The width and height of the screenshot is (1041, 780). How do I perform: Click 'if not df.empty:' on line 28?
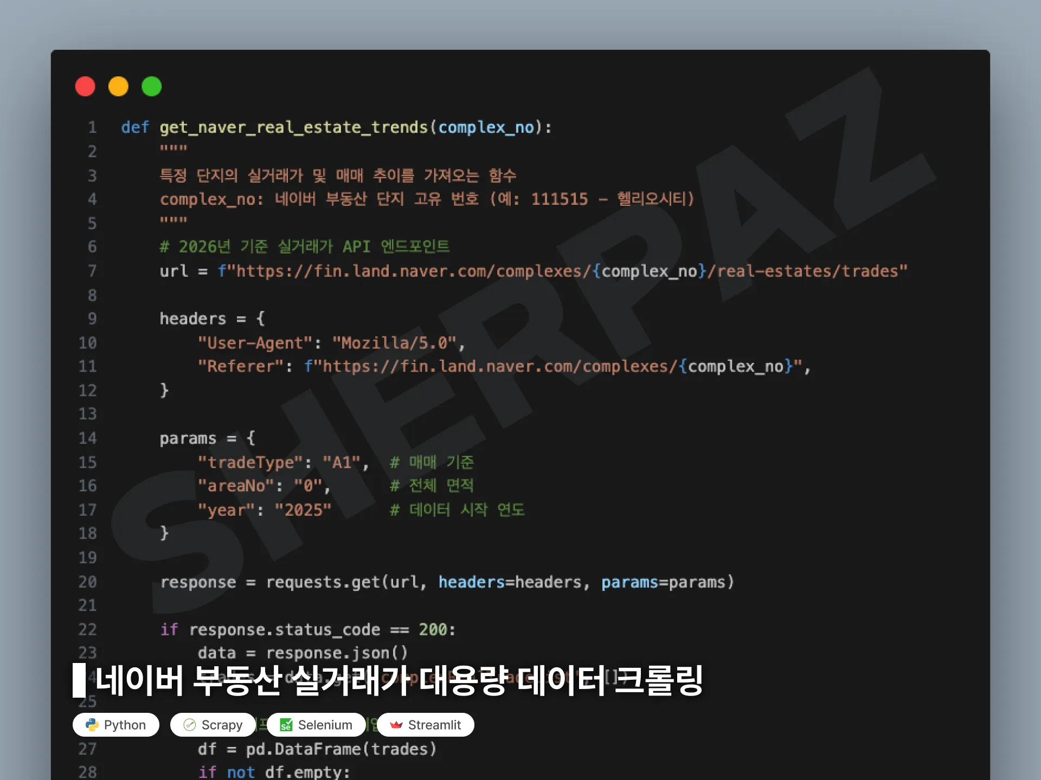[x=274, y=772]
